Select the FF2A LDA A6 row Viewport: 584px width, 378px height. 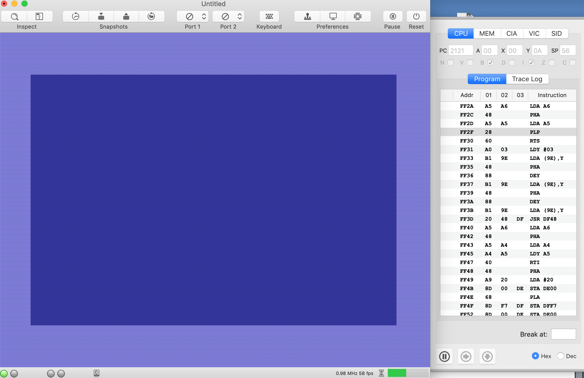pyautogui.click(x=508, y=106)
